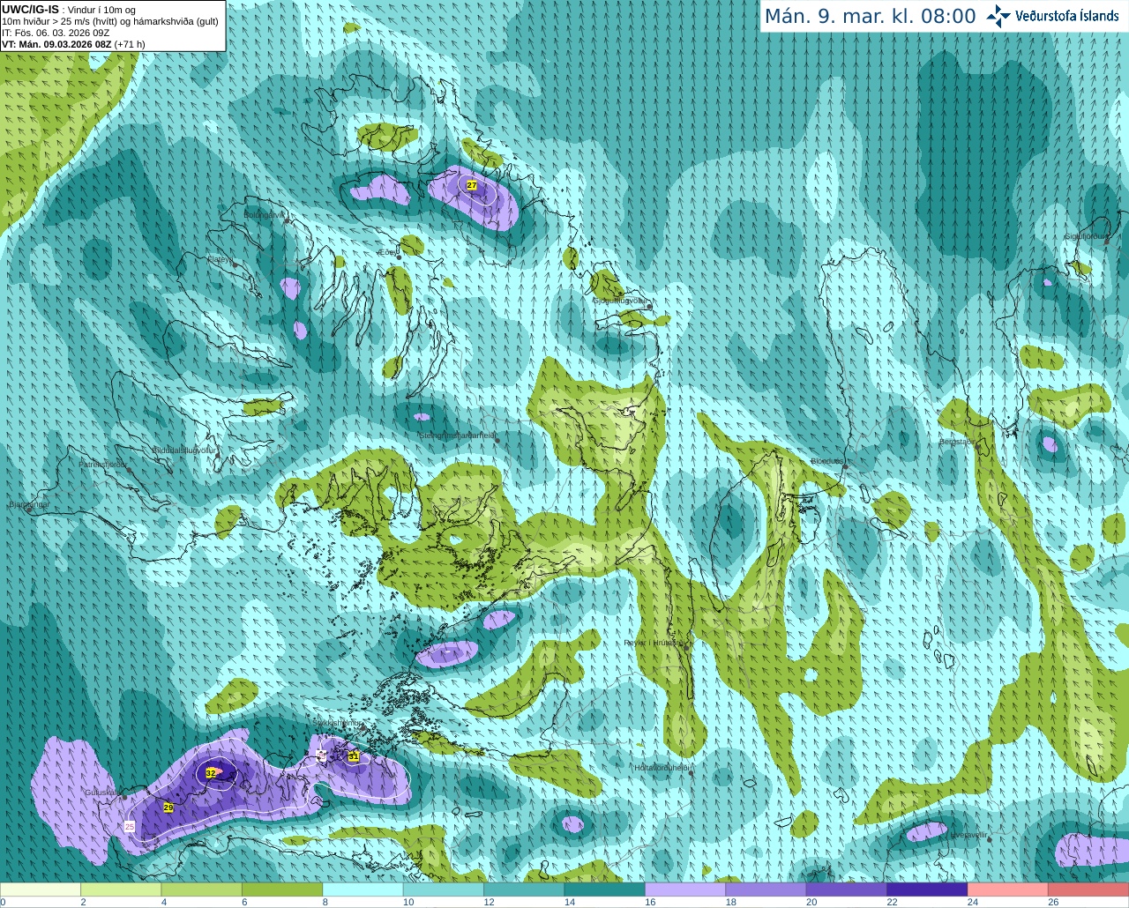Viewport: 1129px width, 908px height.
Task: Click the date header 'Mán. 9. mar. kl. 08:00'
Action: 870,16
